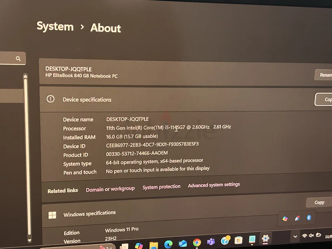This screenshot has height=249, width=332.
Task: Click the 23H2 version value
Action: [x=110, y=238]
